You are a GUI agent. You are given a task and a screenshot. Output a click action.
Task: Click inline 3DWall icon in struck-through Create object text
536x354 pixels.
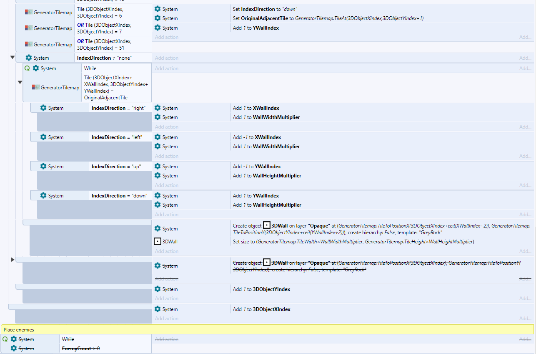pyautogui.click(x=267, y=263)
